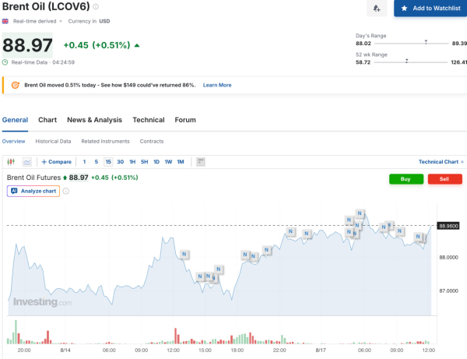Click the 88.97 main price value

pos(27,45)
